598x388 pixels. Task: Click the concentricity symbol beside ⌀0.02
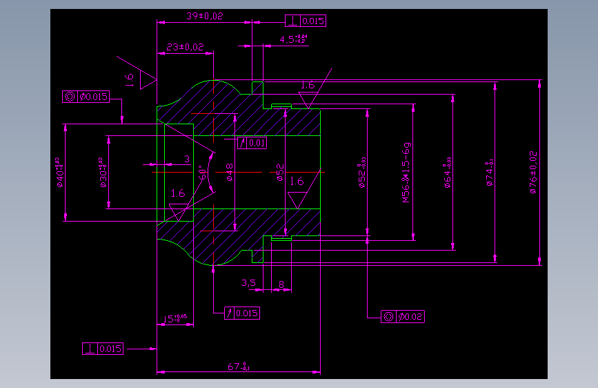(388, 317)
